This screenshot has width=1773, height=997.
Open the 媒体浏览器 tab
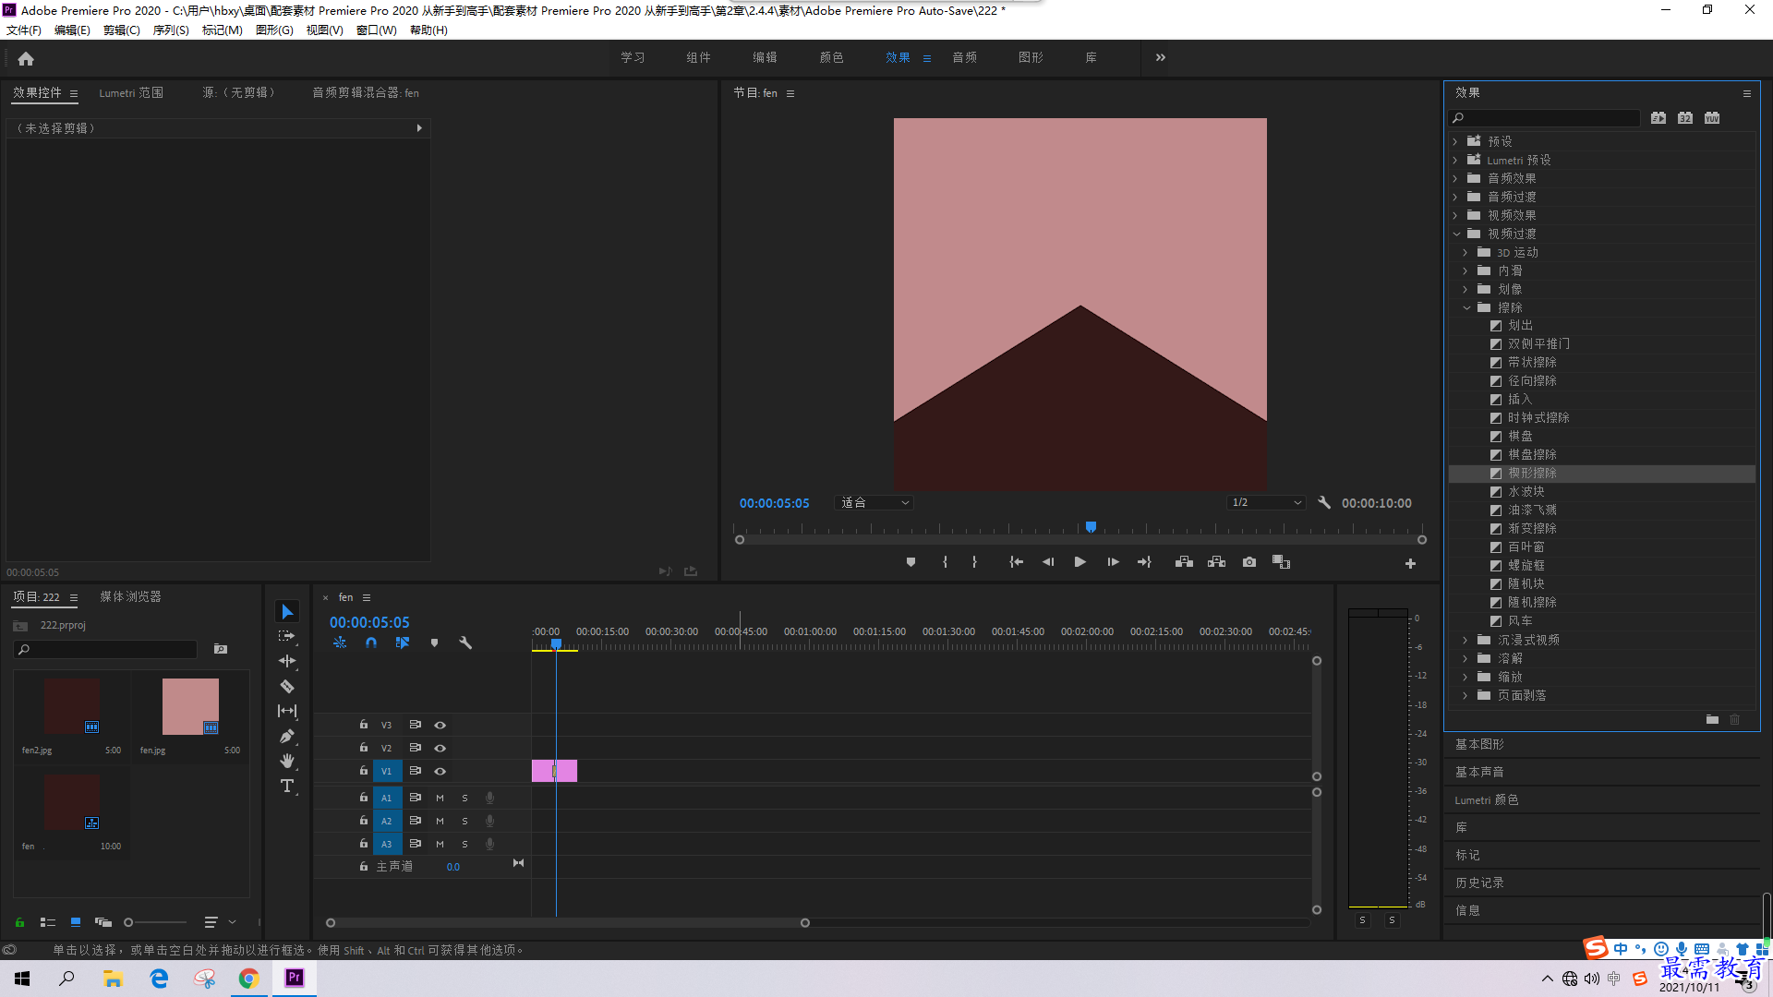click(x=130, y=596)
